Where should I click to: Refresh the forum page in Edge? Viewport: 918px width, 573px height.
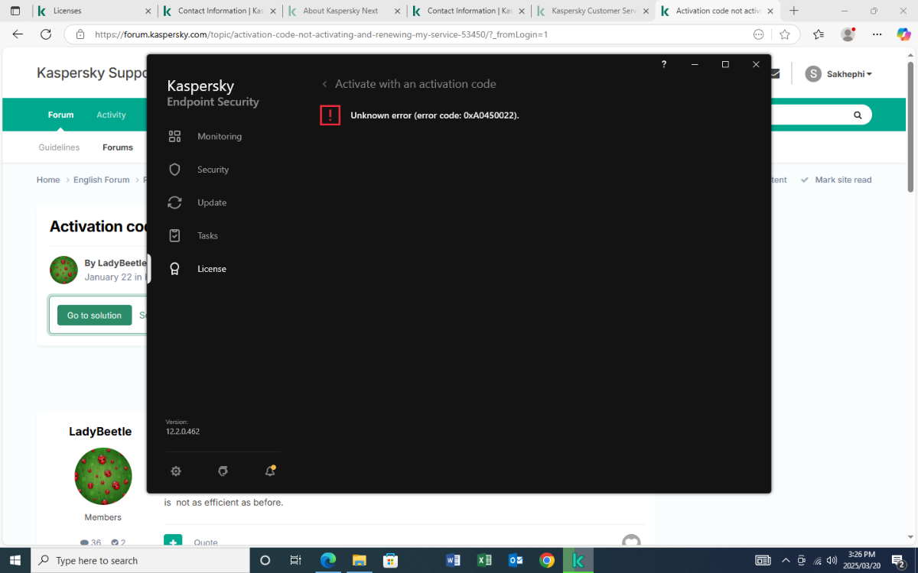[x=46, y=34]
